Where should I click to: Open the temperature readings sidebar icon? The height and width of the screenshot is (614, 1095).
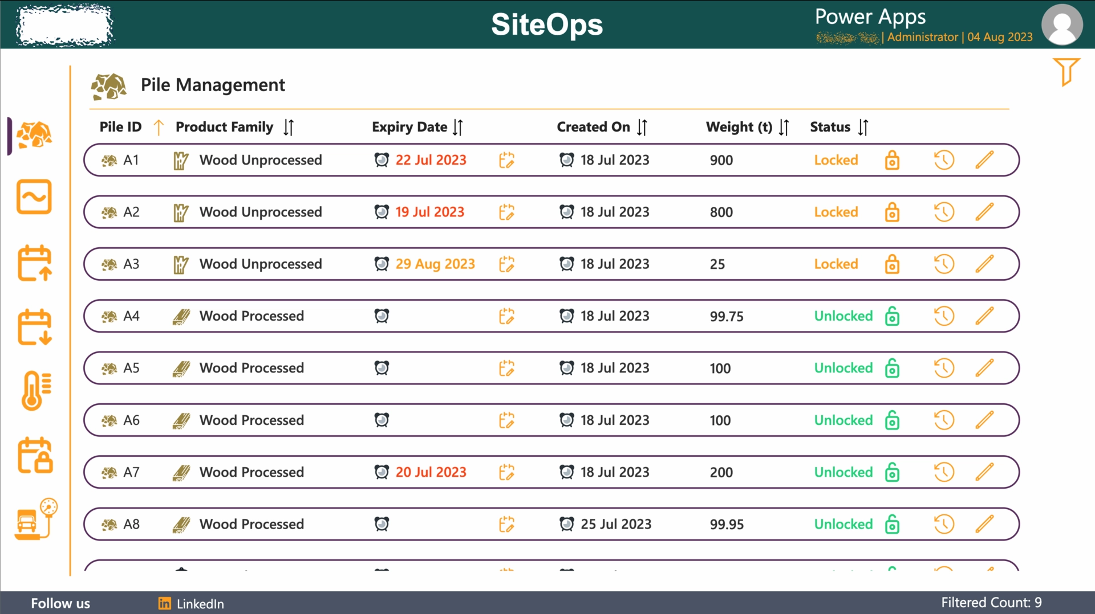coord(35,391)
